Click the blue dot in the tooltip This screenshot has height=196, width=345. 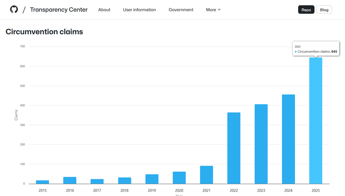296,52
